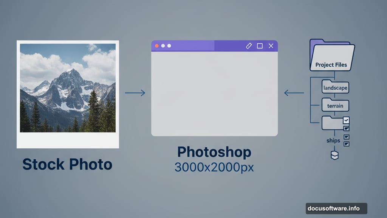The image size is (387, 218).
Task: Uncheck the lower checkbox beside ships
Action: [x=347, y=144]
